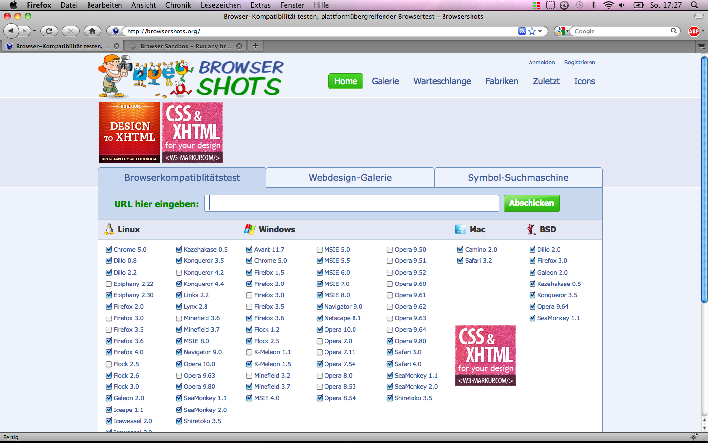Open the list all tabs dropdown
The image size is (708, 443).
[x=702, y=46]
